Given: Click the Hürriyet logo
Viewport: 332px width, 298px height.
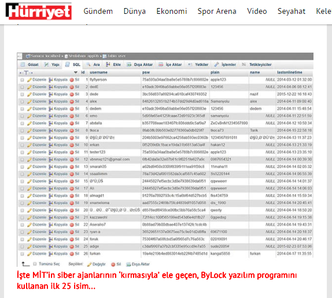Looking at the screenshot, I should [39, 12].
